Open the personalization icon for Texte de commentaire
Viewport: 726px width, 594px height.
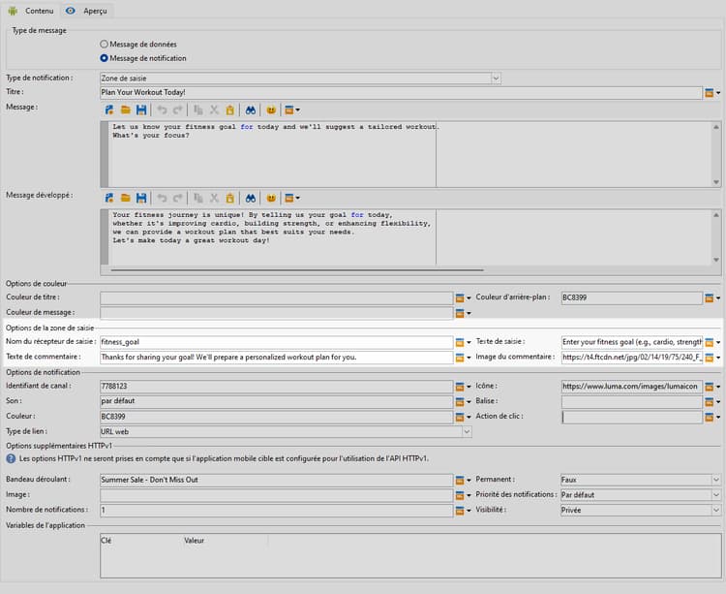click(x=463, y=358)
